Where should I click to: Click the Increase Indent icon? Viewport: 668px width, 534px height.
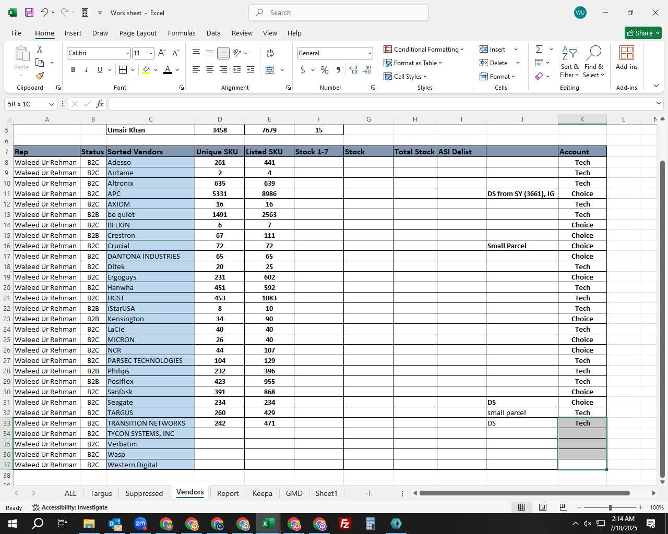pyautogui.click(x=250, y=70)
